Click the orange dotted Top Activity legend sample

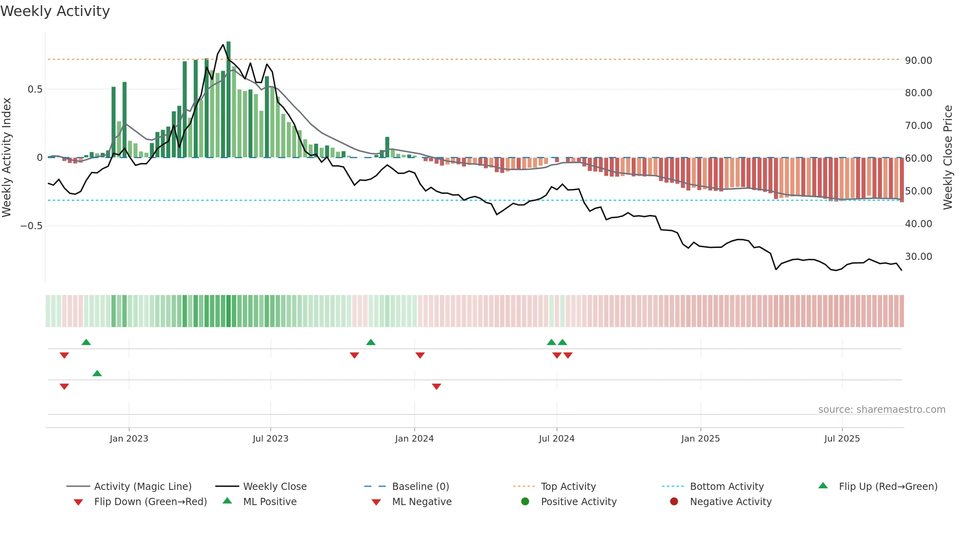click(524, 486)
